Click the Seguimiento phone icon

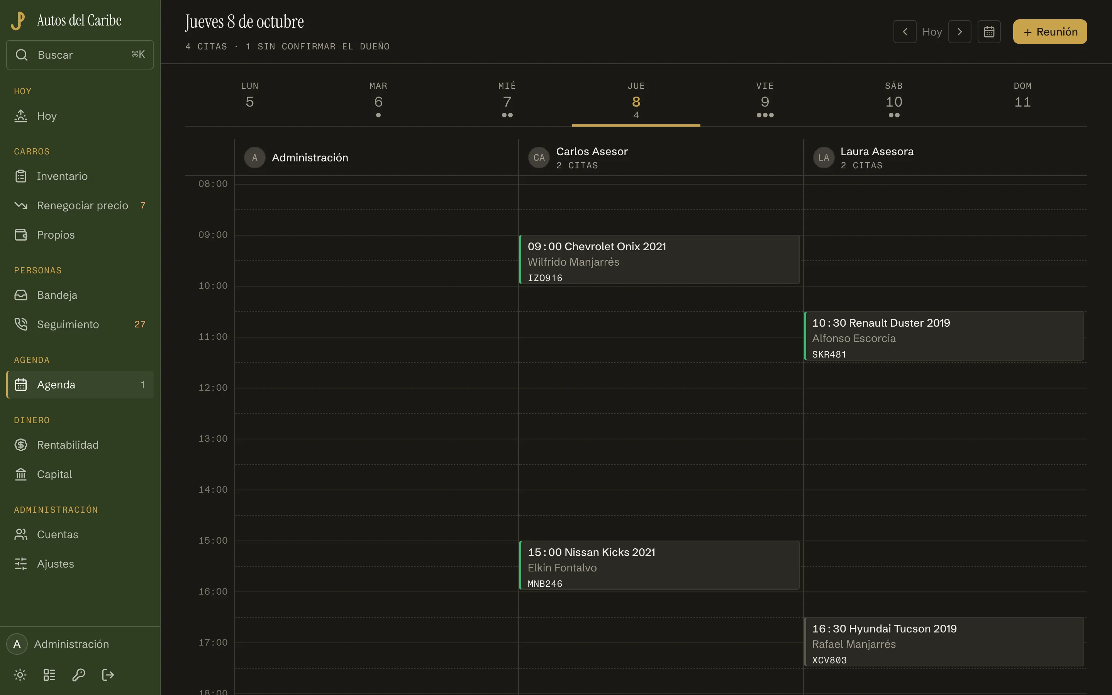[21, 324]
